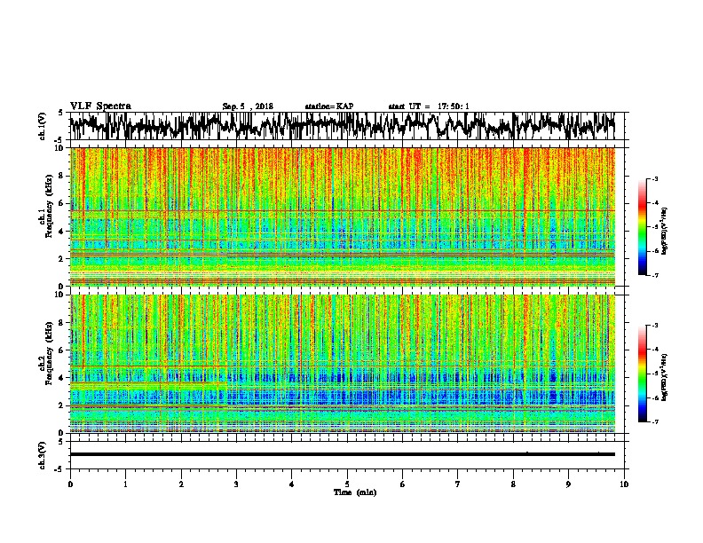Select the date text "Sep. 5, 2018"
The image size is (703, 543).
248,106
